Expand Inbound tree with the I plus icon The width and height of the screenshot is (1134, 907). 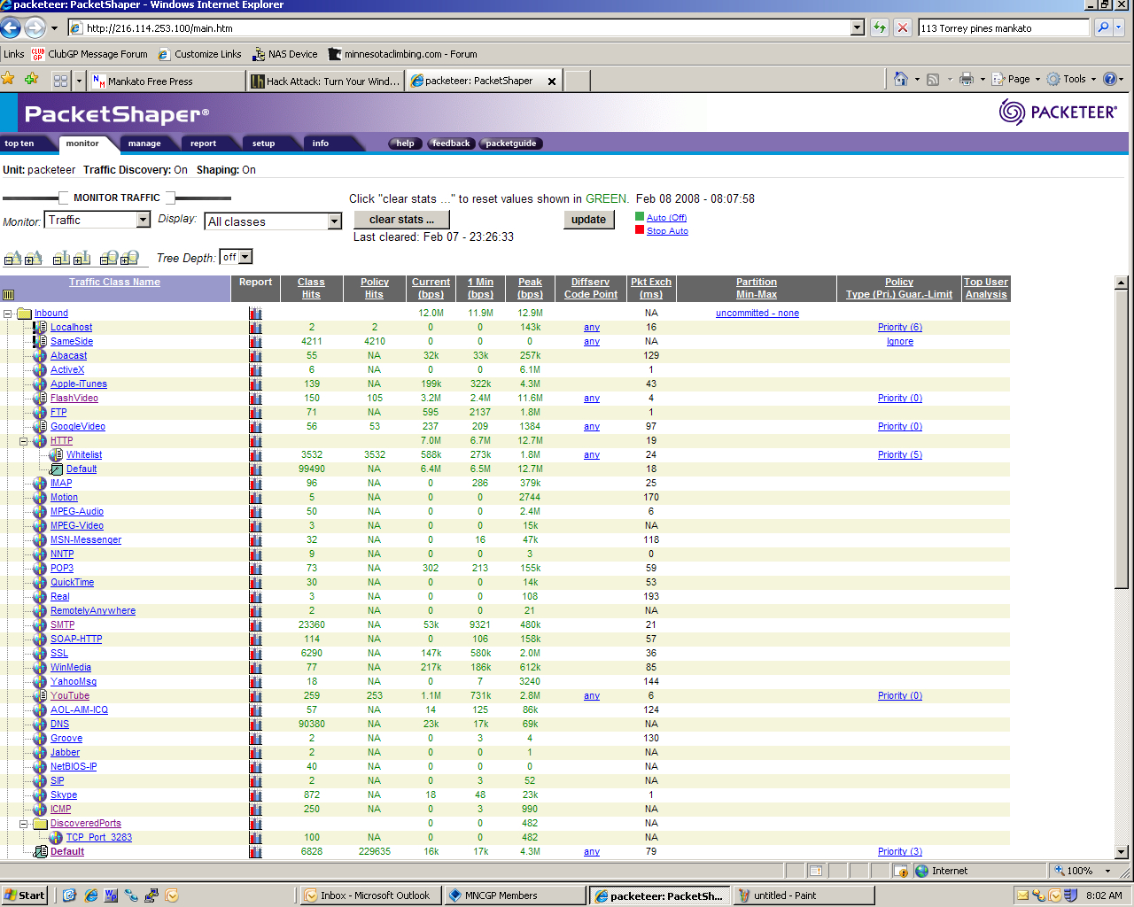[82, 258]
